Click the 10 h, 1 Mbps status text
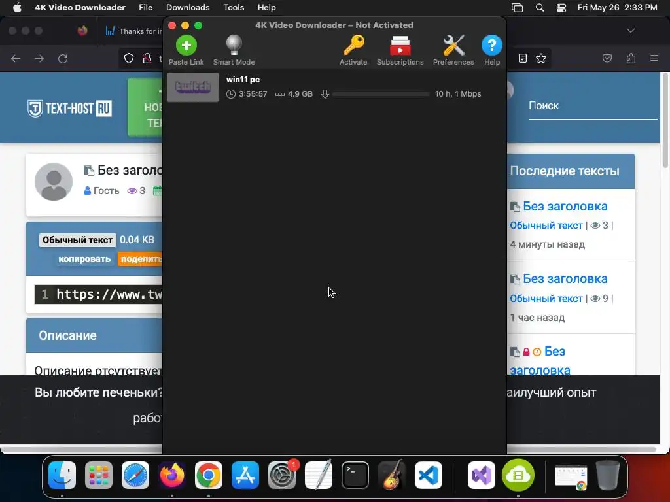The image size is (670, 502). tap(458, 94)
